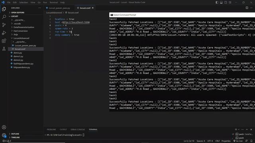Screen dimensions: 255x143
Task: Open the new terminal launch profile dropdown
Action: (239, 129)
